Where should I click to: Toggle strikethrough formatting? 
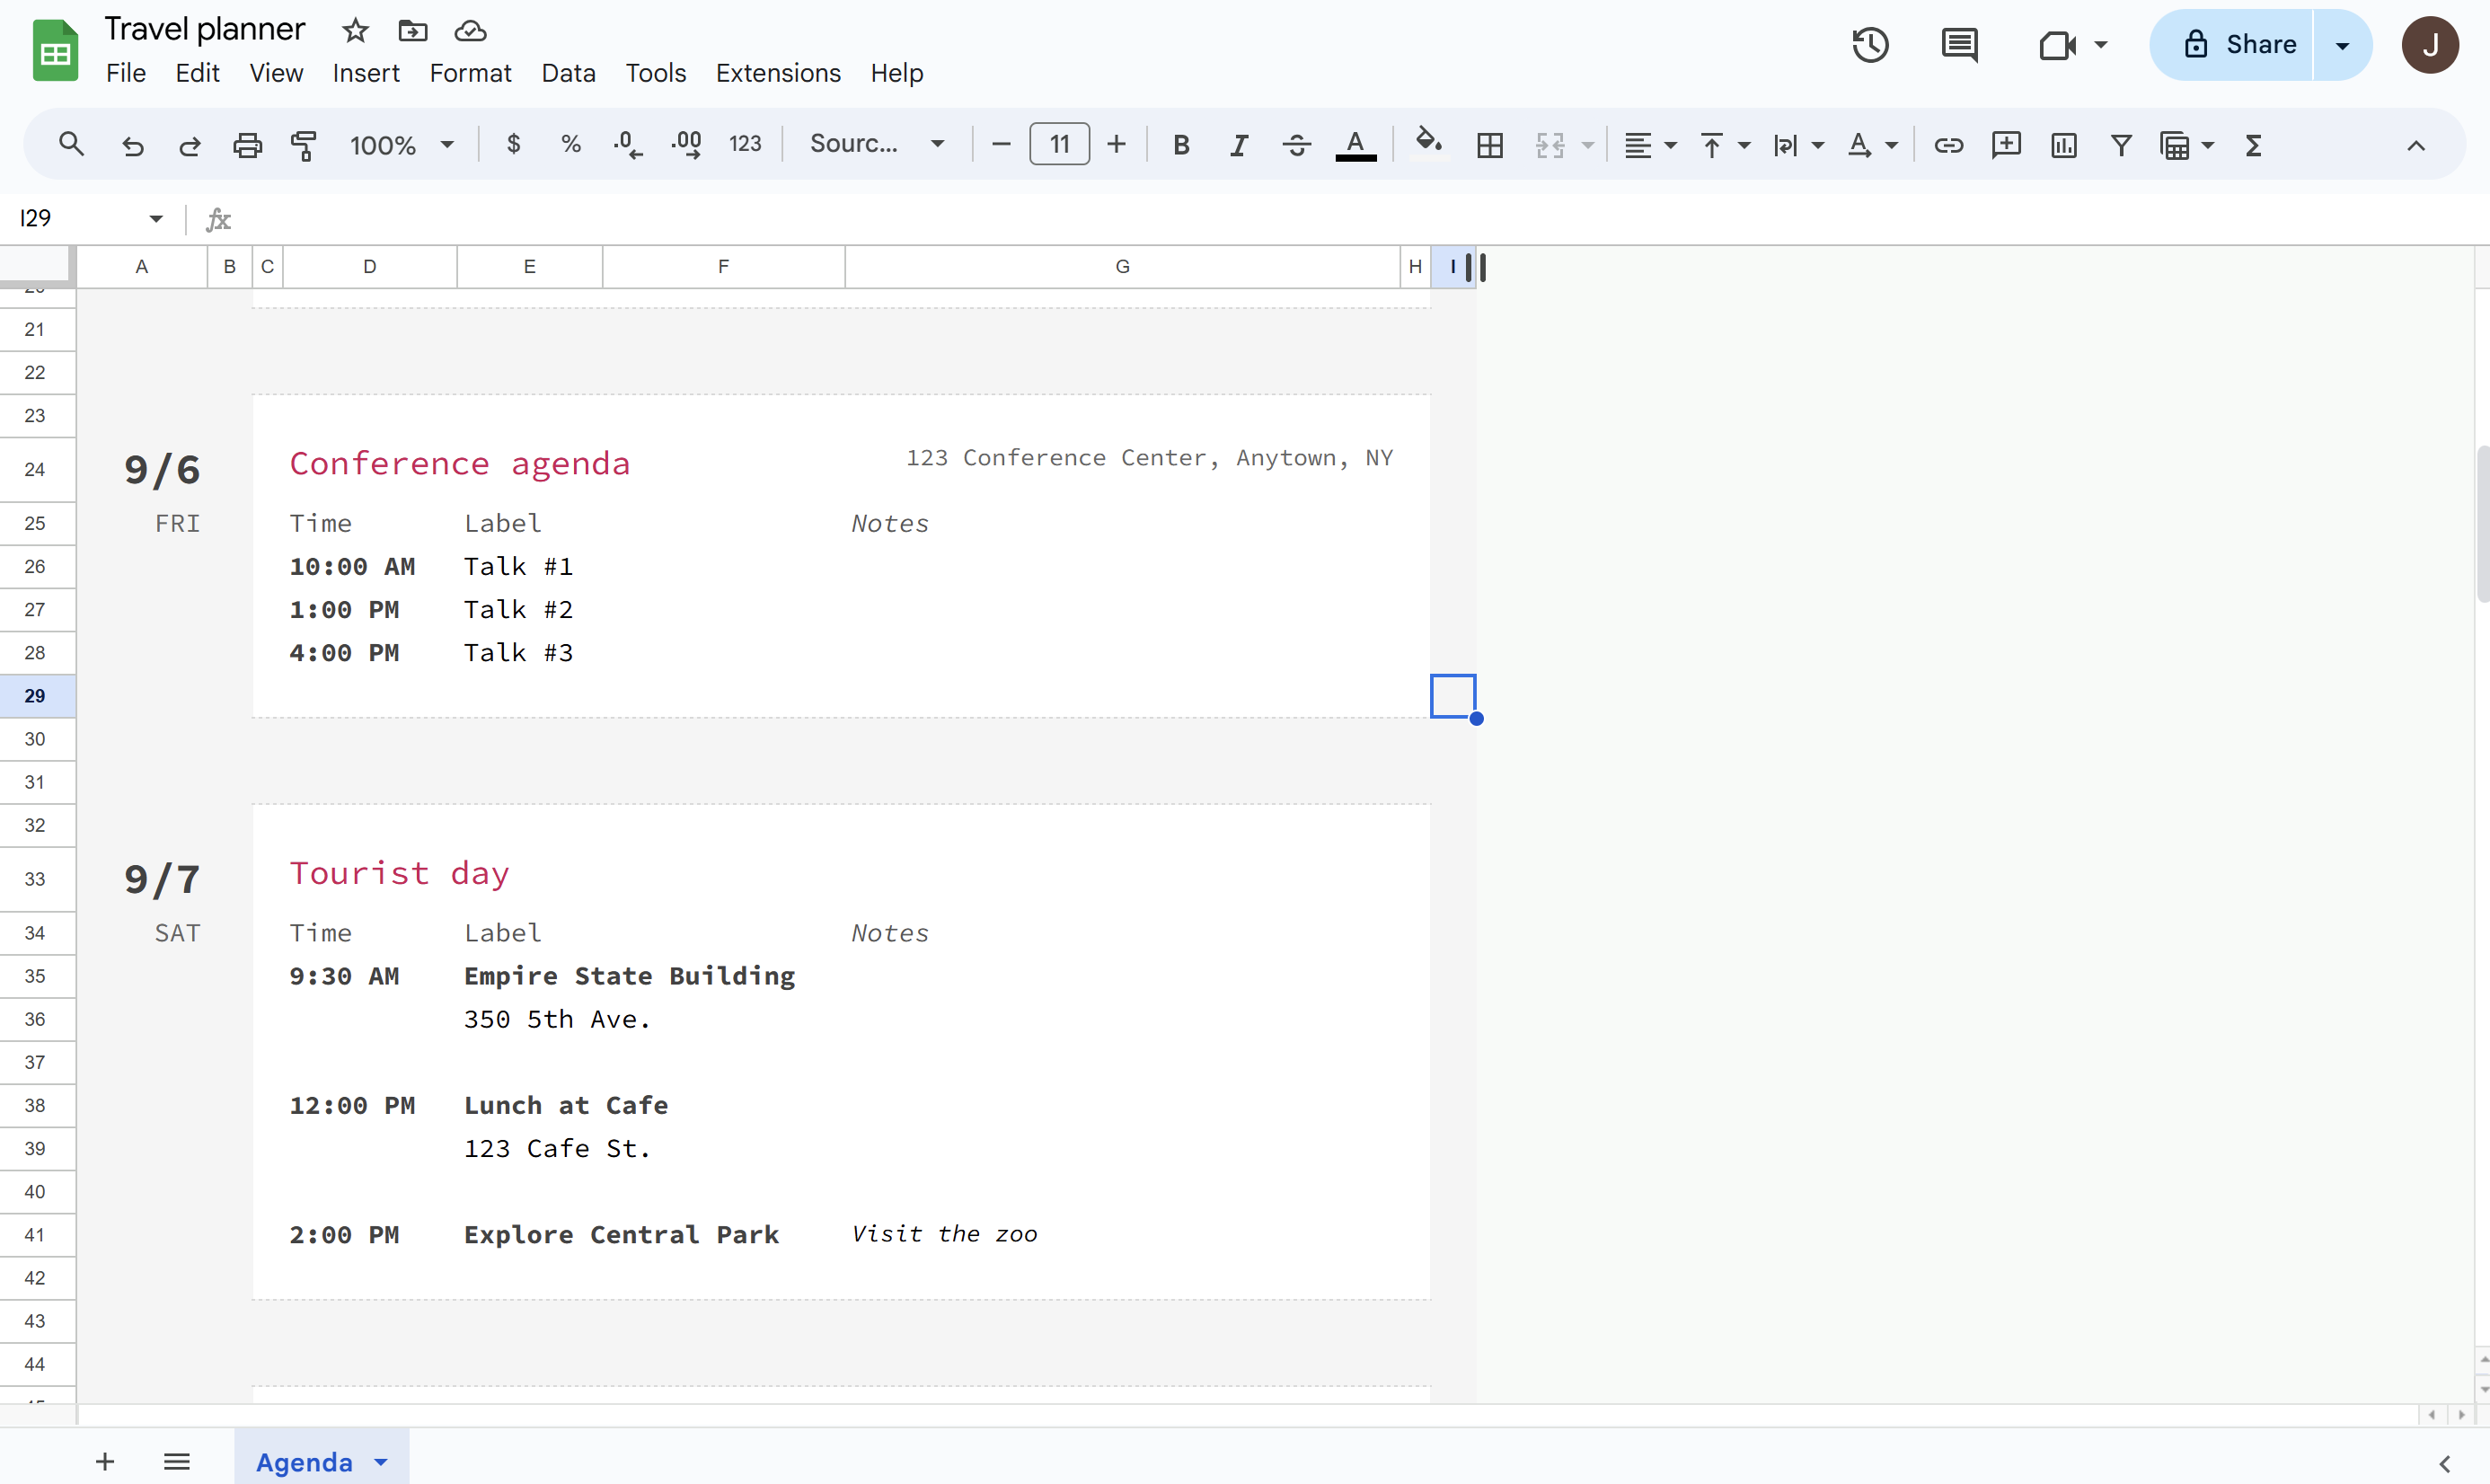tap(1296, 145)
